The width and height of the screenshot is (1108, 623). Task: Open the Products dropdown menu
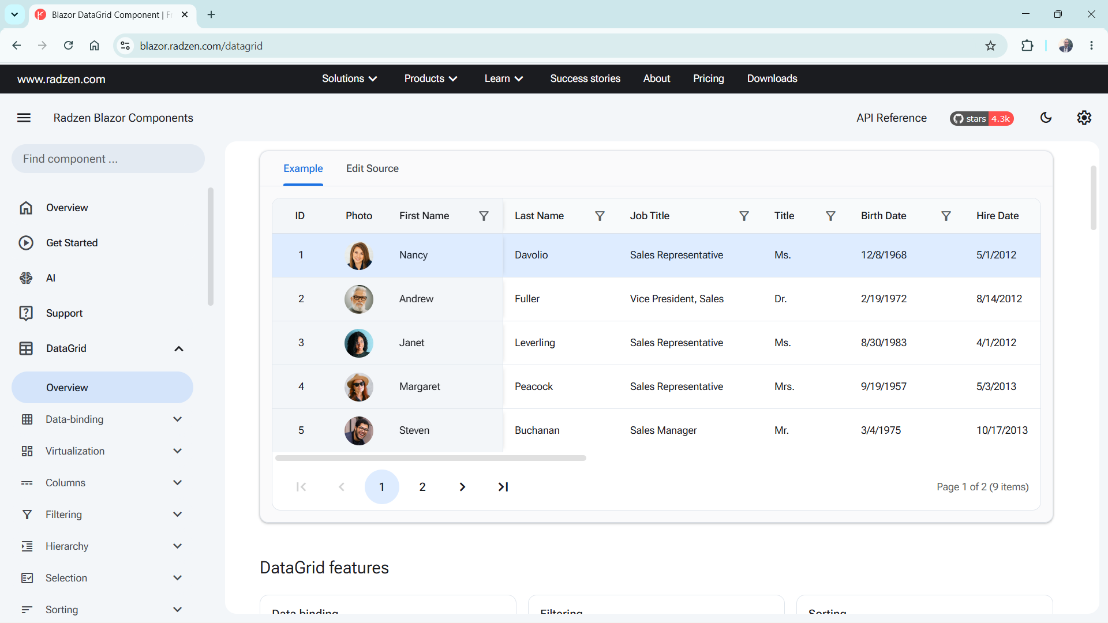tap(431, 78)
